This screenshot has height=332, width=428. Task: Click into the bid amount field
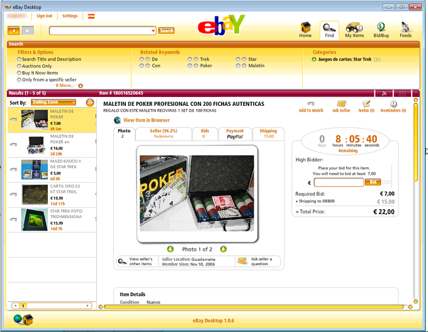point(339,182)
